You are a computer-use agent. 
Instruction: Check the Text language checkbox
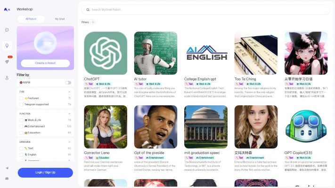[x=21, y=149]
